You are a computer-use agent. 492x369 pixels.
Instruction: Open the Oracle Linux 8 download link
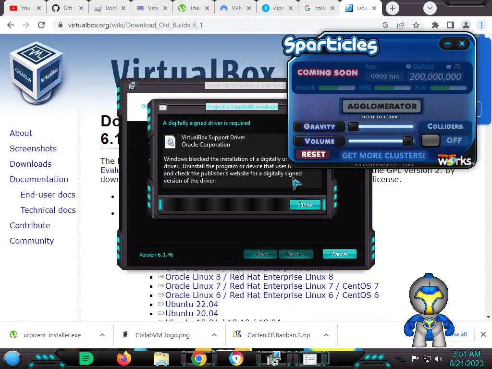click(249, 277)
